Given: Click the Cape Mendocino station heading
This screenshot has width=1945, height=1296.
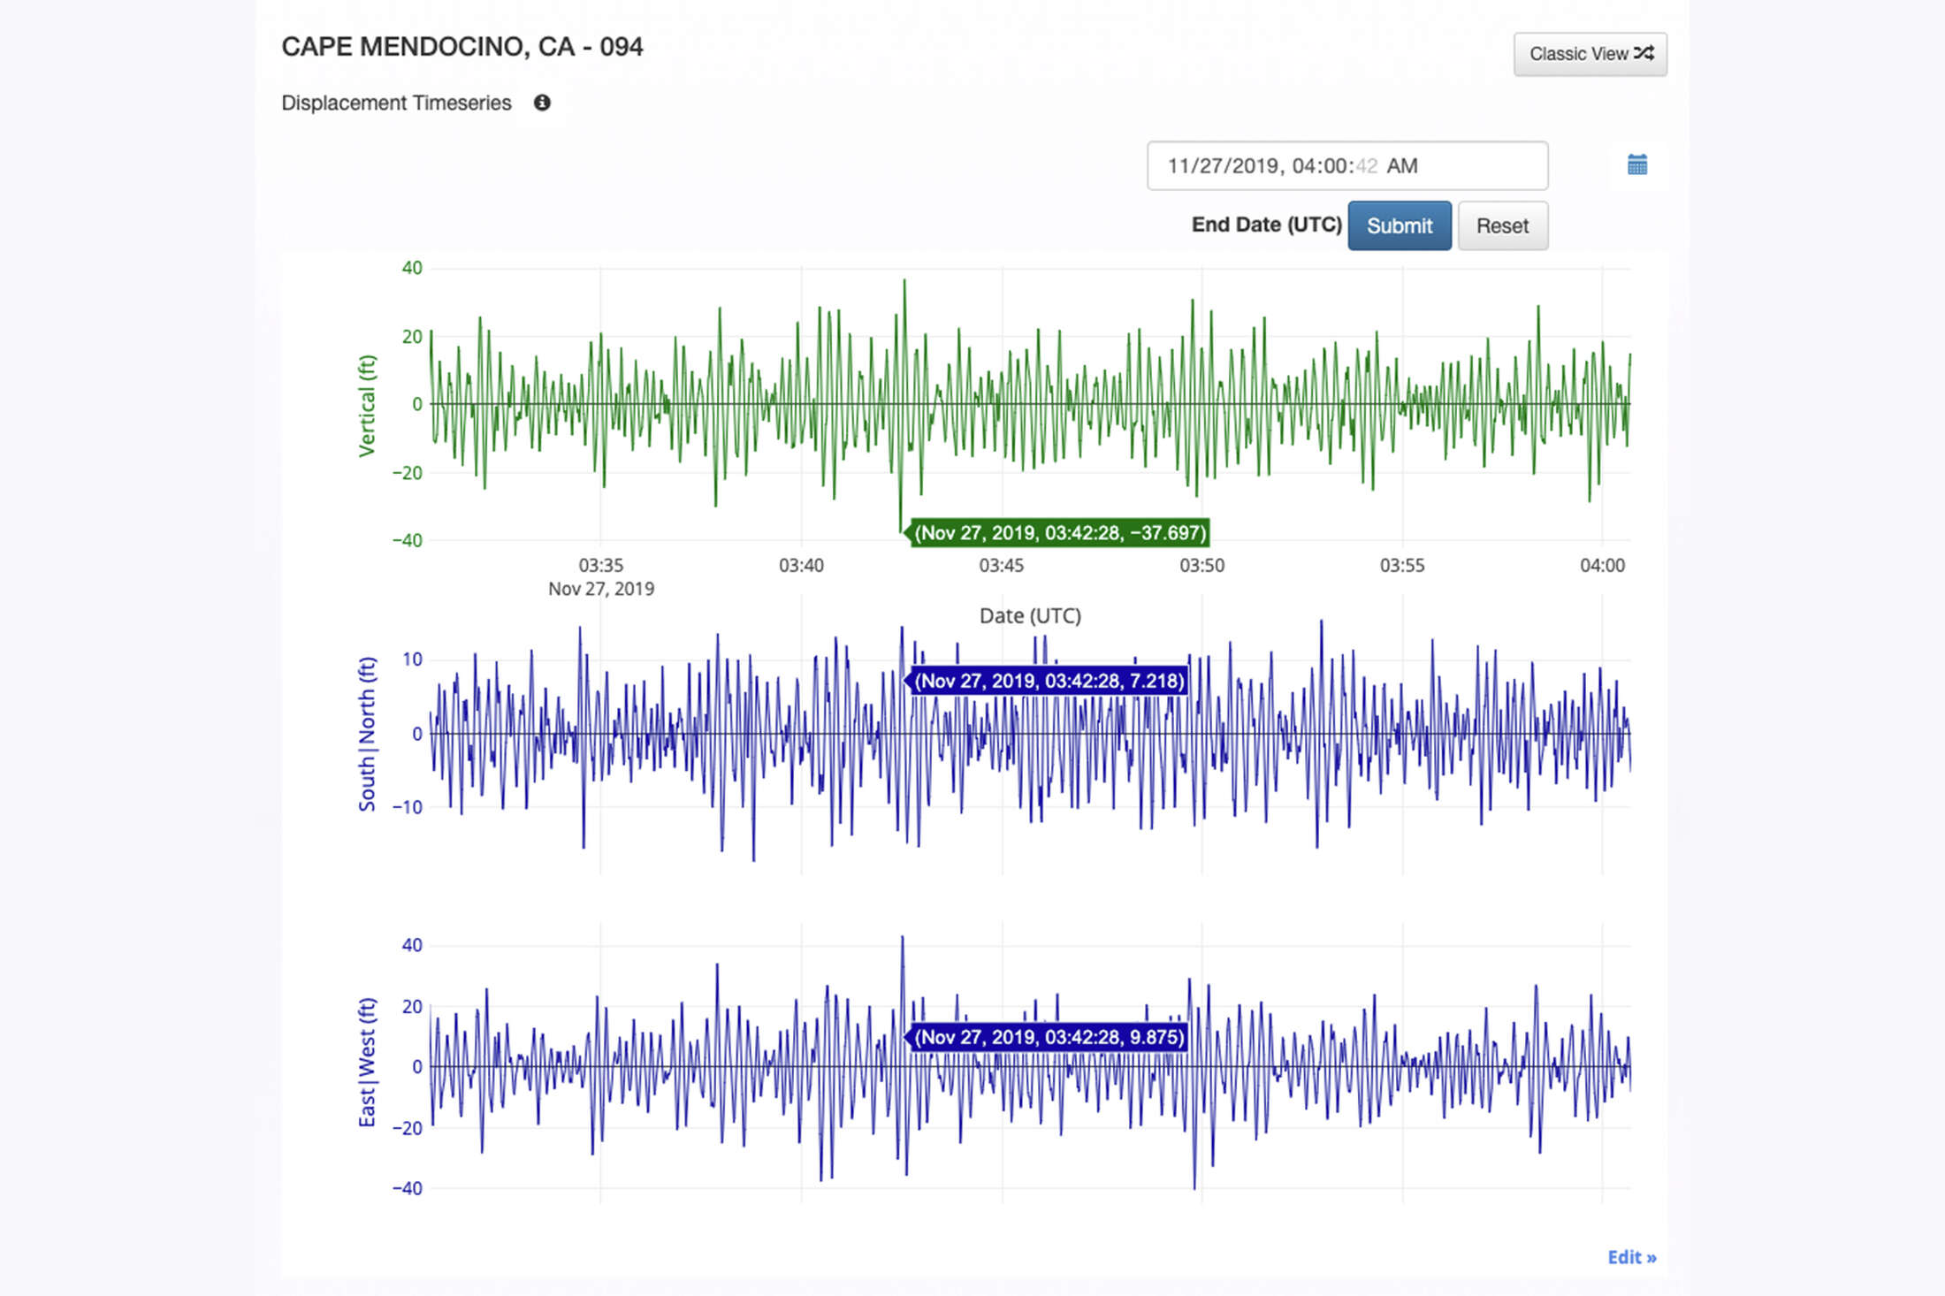Looking at the screenshot, I should click(461, 47).
